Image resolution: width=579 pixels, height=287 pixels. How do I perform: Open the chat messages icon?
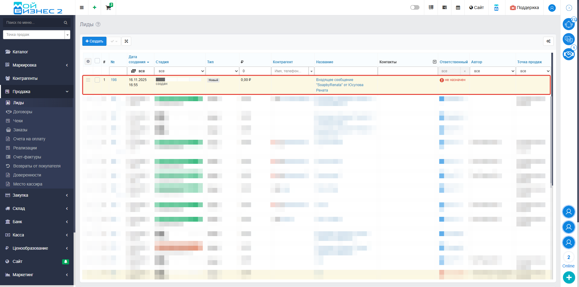click(x=568, y=39)
